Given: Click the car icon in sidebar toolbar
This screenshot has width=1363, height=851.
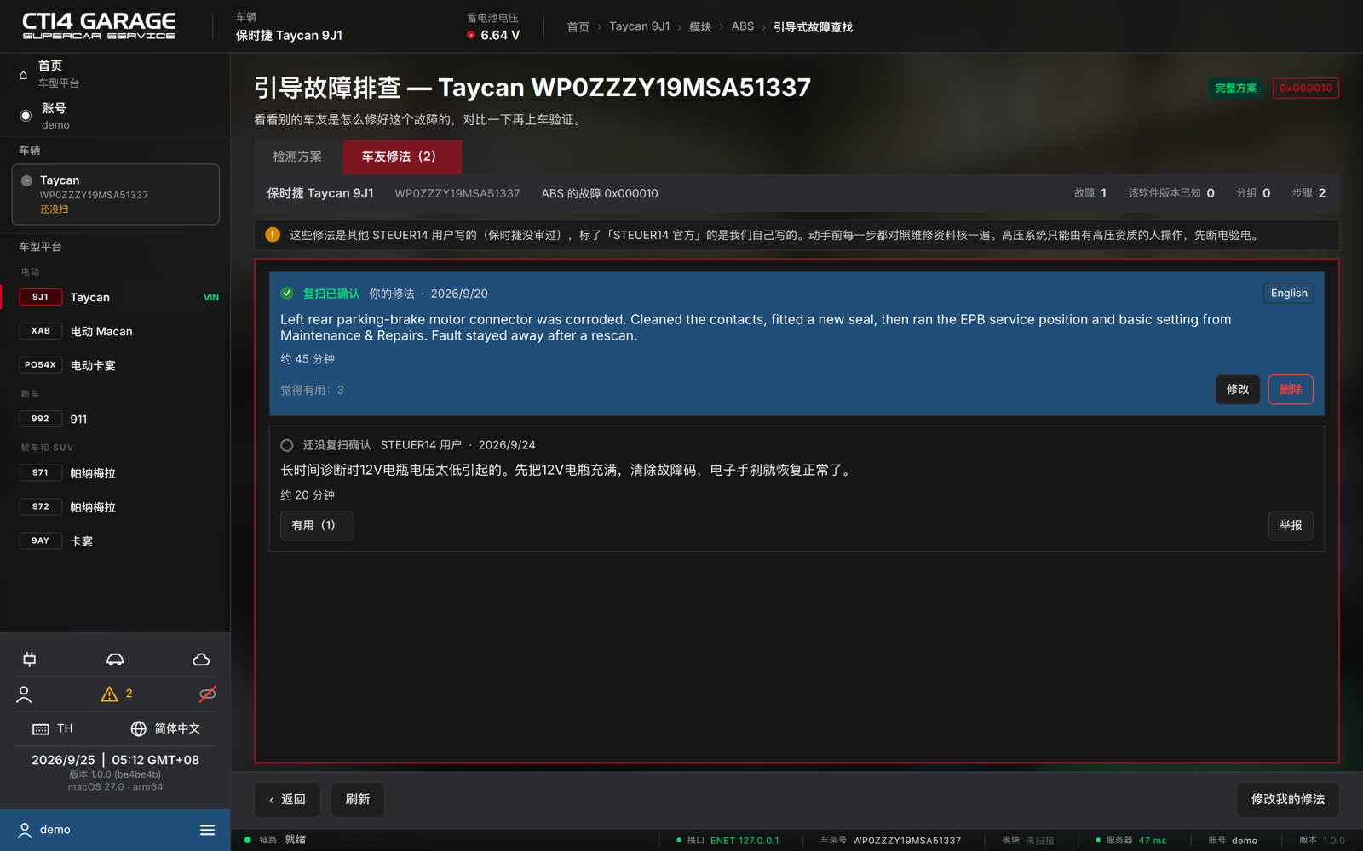Looking at the screenshot, I should click(x=115, y=660).
